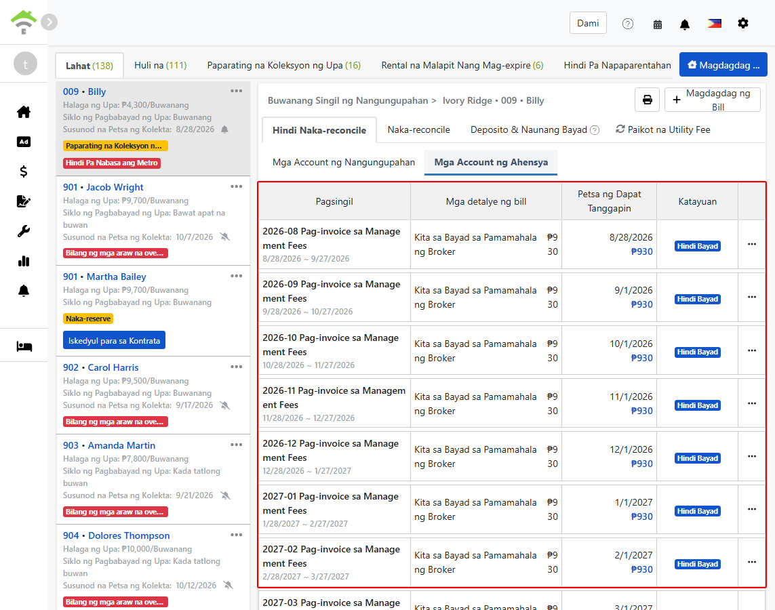Screen dimensions: 775x610
Task: Open the 902 • Carol Harris link
Action: pos(101,367)
